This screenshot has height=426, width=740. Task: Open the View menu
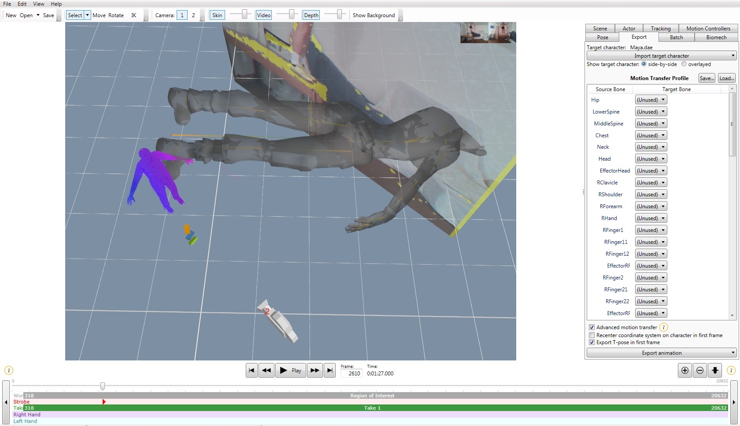(39, 4)
